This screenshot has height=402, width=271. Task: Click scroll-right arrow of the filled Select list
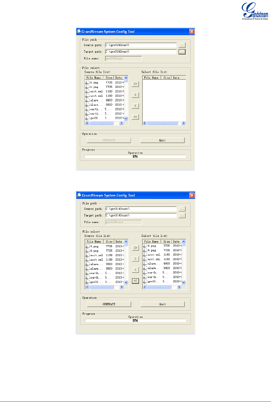pos(179,287)
